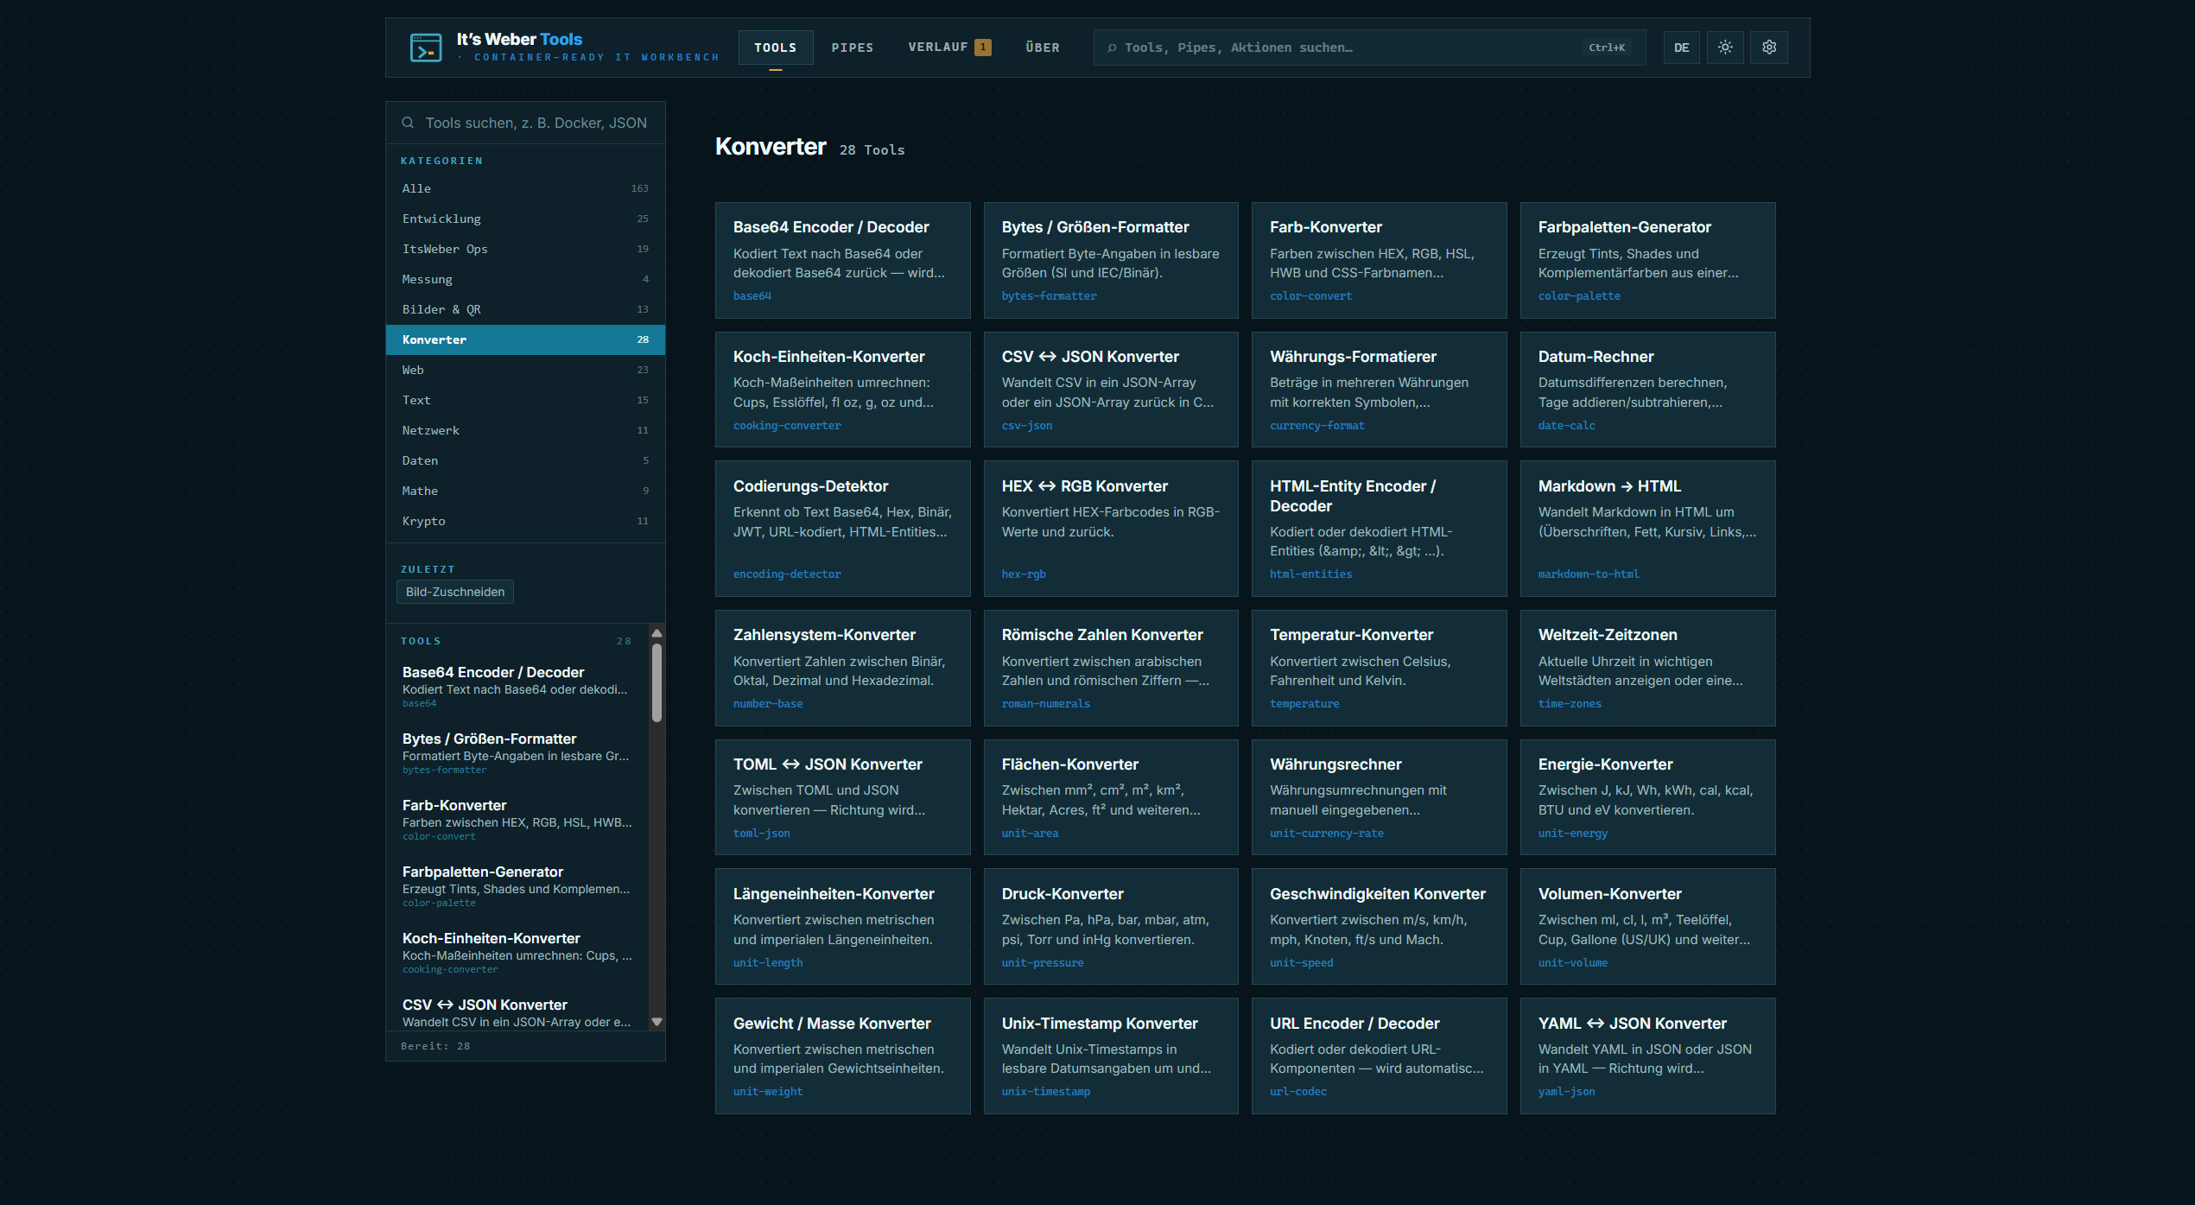Select the Bilder & QR category
The width and height of the screenshot is (2195, 1205).
tap(525, 309)
